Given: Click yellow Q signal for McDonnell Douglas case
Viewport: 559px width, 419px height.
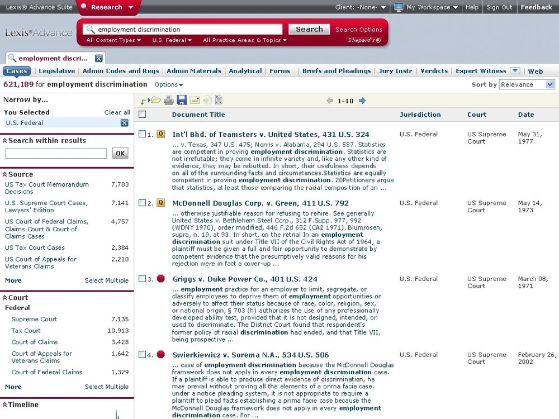Looking at the screenshot, I should 161,203.
